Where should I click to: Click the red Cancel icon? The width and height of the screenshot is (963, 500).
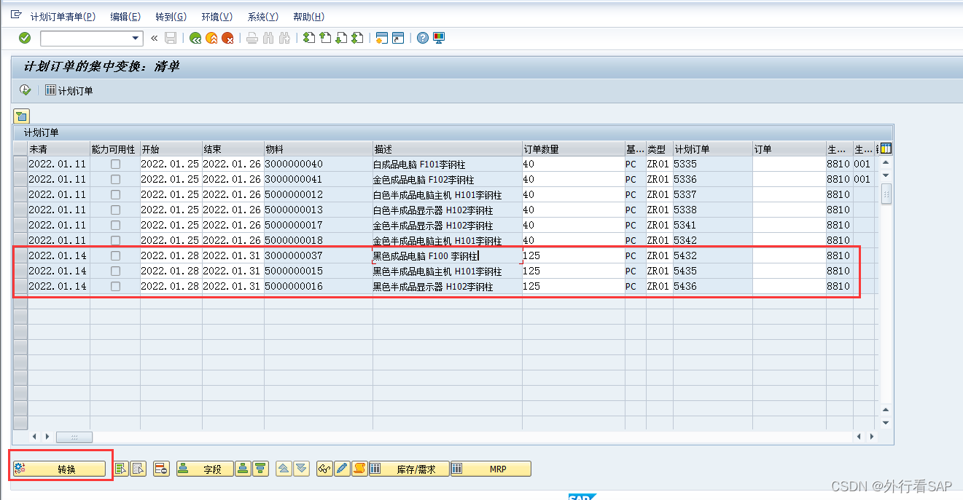pyautogui.click(x=228, y=38)
